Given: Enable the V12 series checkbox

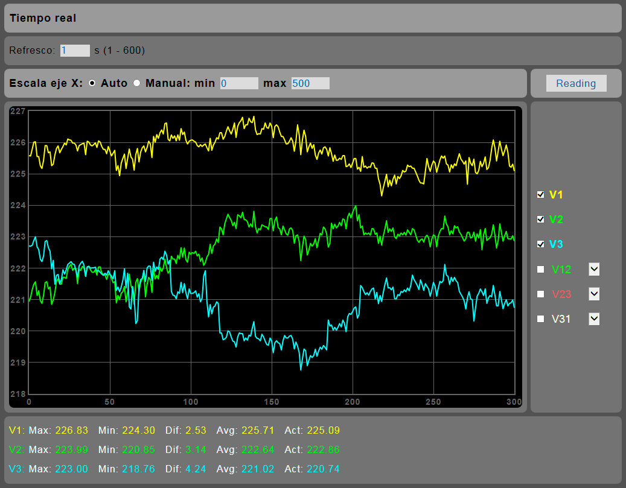Looking at the screenshot, I should pyautogui.click(x=540, y=270).
